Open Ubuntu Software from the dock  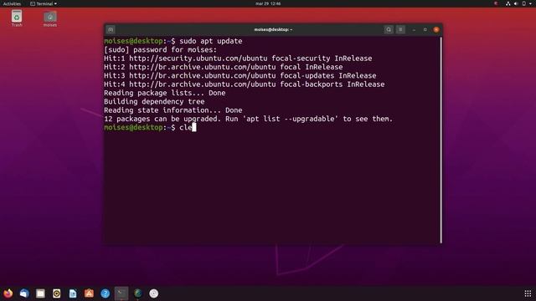[89, 293]
